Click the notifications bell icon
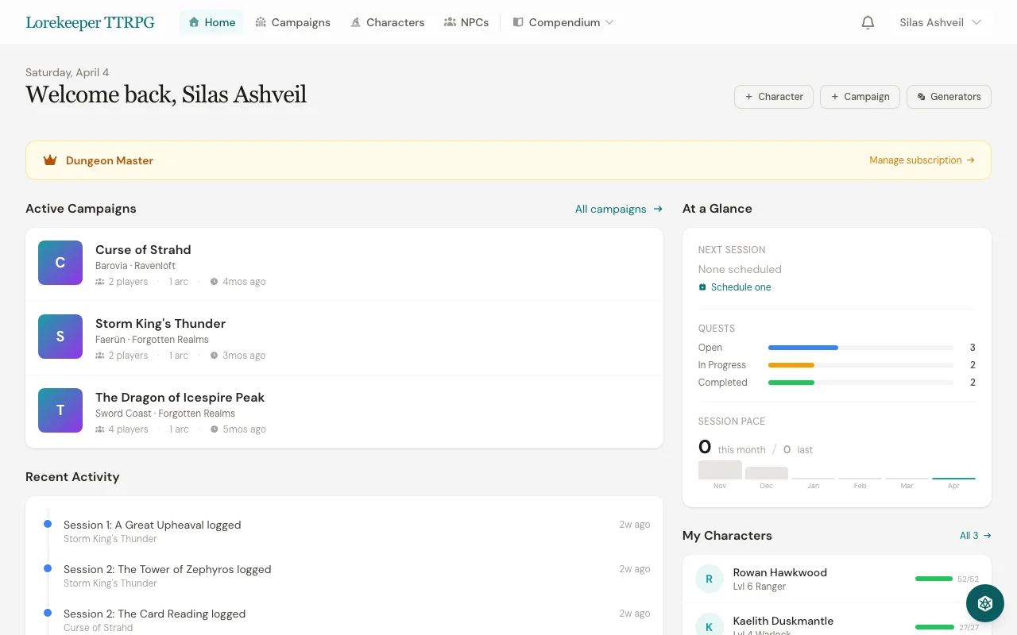 [x=868, y=22]
